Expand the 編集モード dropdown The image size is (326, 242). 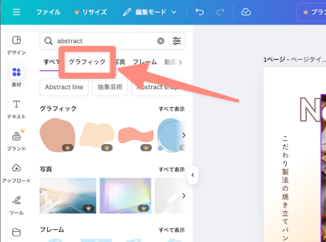point(150,12)
